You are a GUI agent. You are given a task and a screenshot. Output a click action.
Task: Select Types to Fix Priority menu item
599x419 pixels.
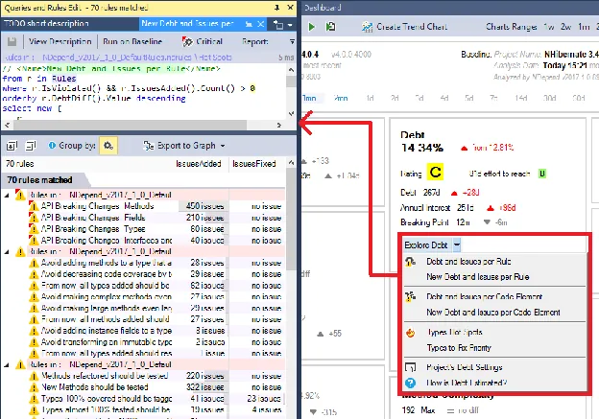tap(459, 348)
